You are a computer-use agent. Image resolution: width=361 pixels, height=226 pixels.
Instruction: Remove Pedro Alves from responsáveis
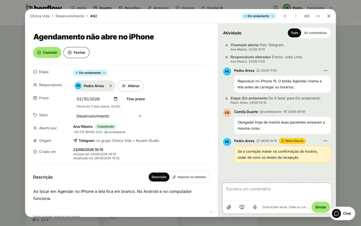pyautogui.click(x=111, y=86)
